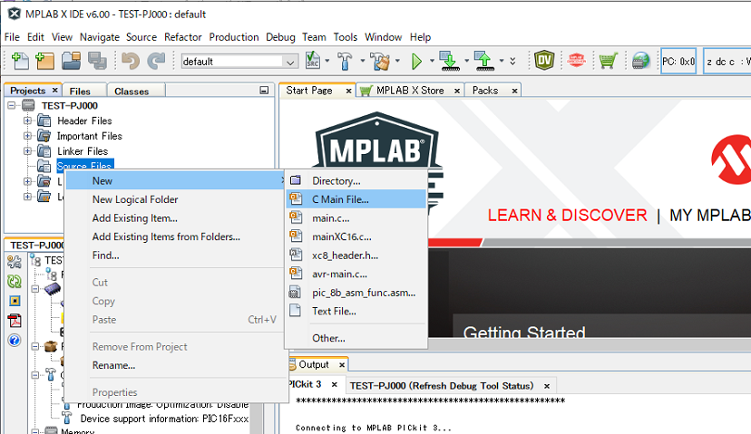This screenshot has height=434, width=751.
Task: Select the Source Files folder
Action: [x=84, y=166]
